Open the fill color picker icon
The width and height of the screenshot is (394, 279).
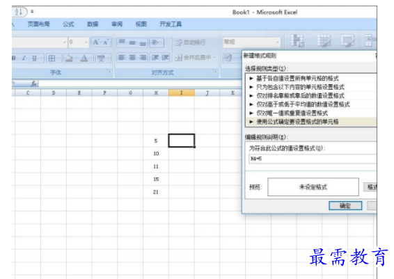click(69, 58)
